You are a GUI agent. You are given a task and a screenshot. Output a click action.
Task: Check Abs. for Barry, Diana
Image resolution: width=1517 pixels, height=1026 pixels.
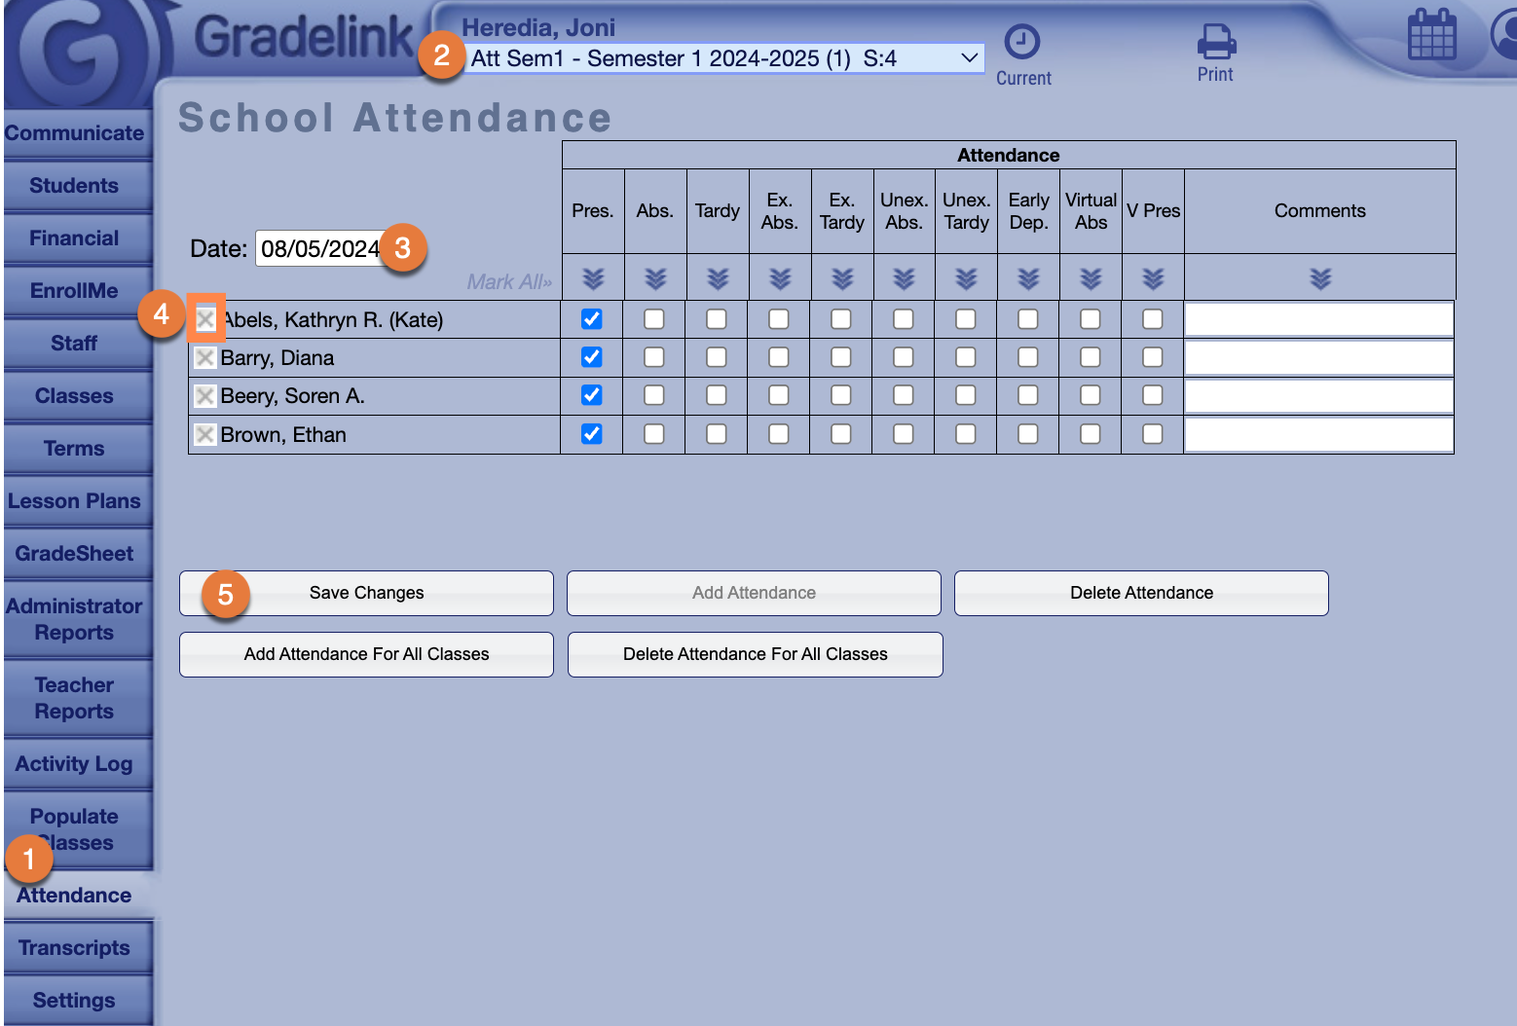[x=653, y=357]
